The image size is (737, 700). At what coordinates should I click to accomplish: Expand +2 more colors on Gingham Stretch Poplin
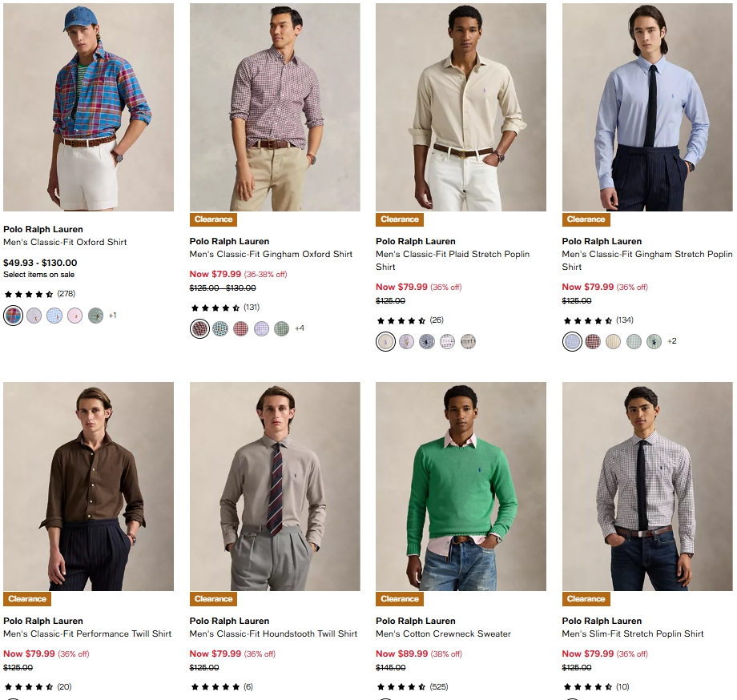[672, 341]
